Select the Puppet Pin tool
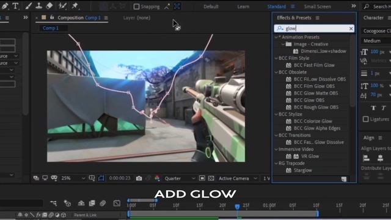 point(75,6)
